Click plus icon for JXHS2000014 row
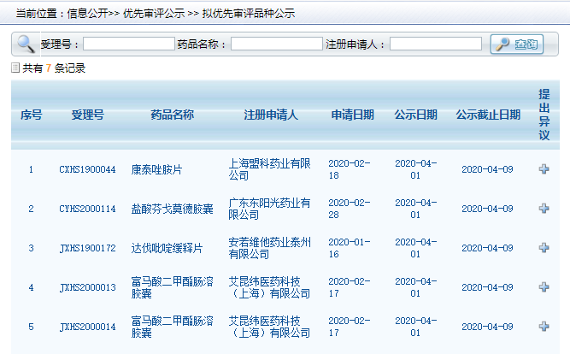Viewport: 570px width, 354px height. 544,327
